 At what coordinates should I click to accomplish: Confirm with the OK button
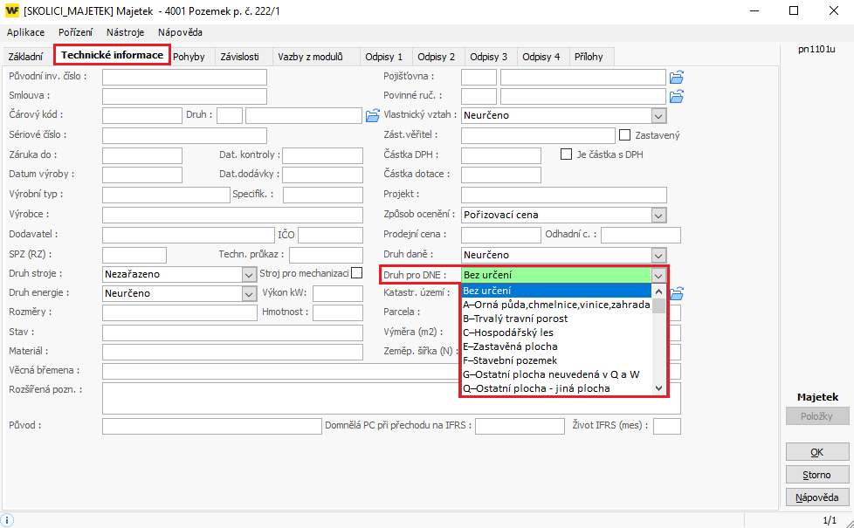pyautogui.click(x=816, y=452)
